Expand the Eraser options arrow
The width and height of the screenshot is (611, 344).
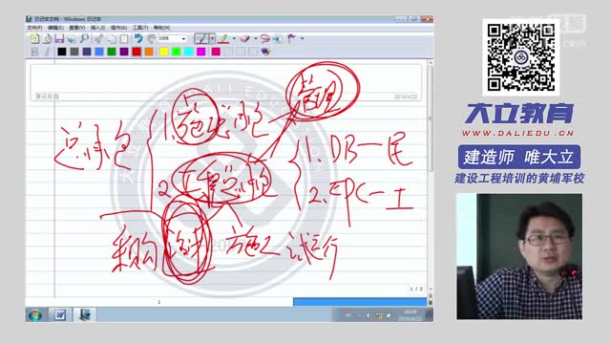[x=256, y=38]
